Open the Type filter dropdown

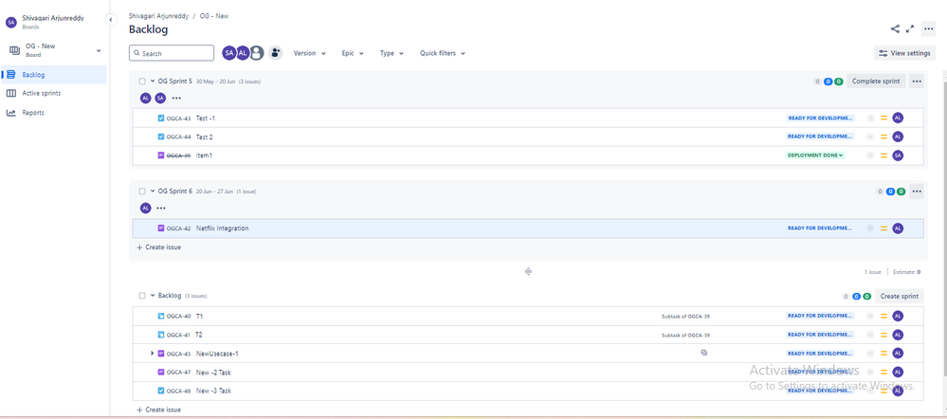(392, 53)
